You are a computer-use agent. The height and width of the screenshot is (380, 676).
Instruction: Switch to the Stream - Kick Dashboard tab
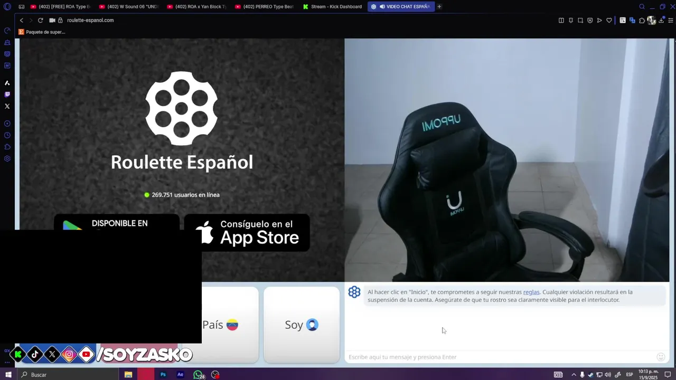click(333, 7)
